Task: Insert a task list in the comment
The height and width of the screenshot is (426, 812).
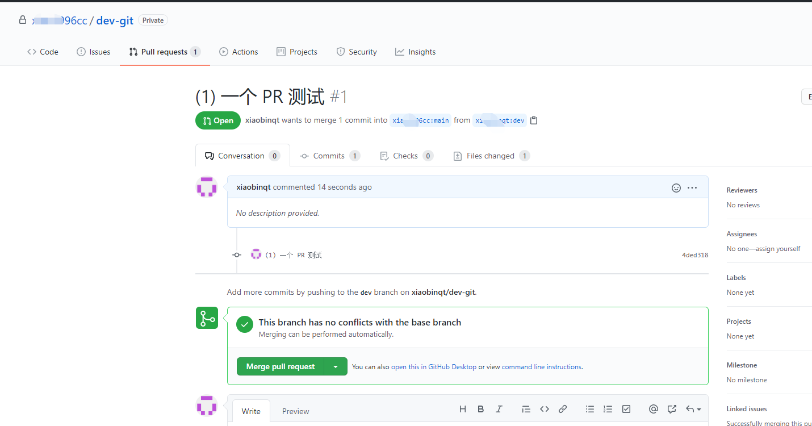Action: pos(626,409)
